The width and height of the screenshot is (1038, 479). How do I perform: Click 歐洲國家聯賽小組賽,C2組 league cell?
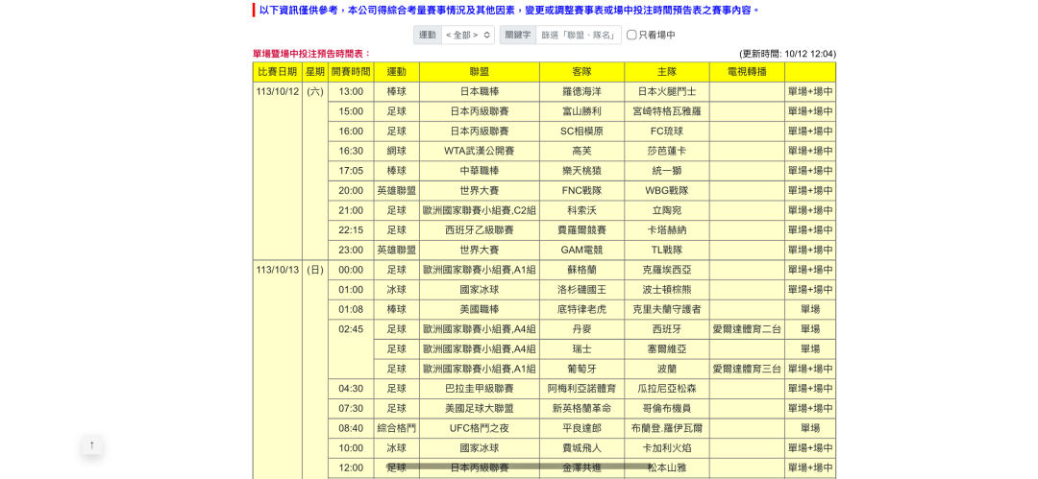(480, 210)
